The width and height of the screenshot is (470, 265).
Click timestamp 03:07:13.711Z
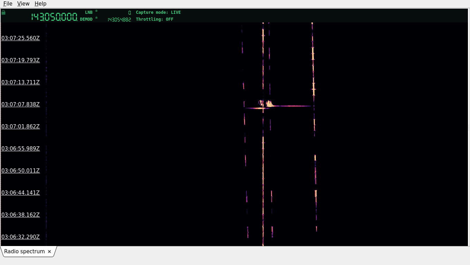click(20, 82)
